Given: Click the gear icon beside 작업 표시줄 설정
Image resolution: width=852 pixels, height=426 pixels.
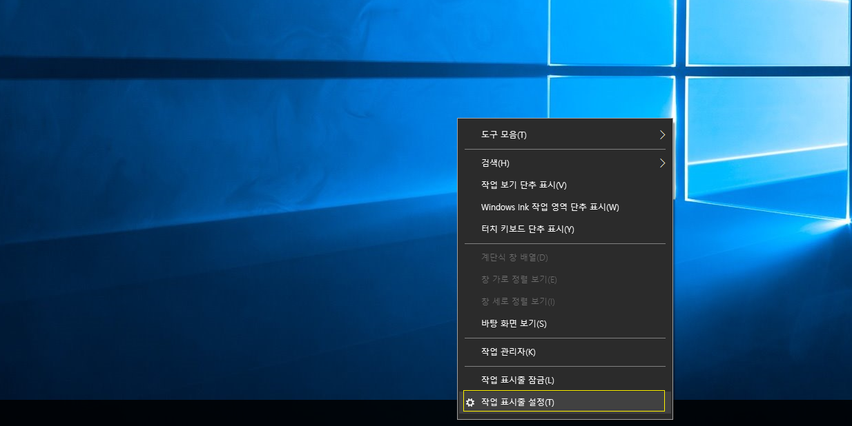Looking at the screenshot, I should [470, 402].
